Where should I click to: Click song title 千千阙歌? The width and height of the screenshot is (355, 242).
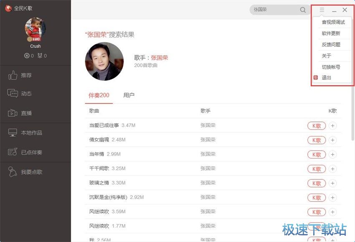pyautogui.click(x=99, y=169)
